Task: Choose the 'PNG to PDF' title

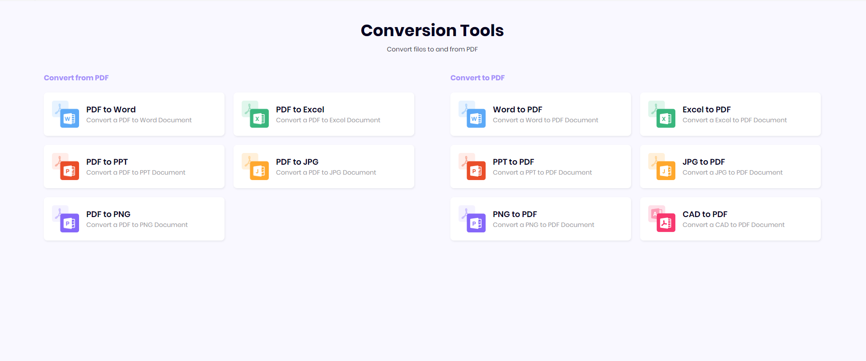Action: (515, 214)
